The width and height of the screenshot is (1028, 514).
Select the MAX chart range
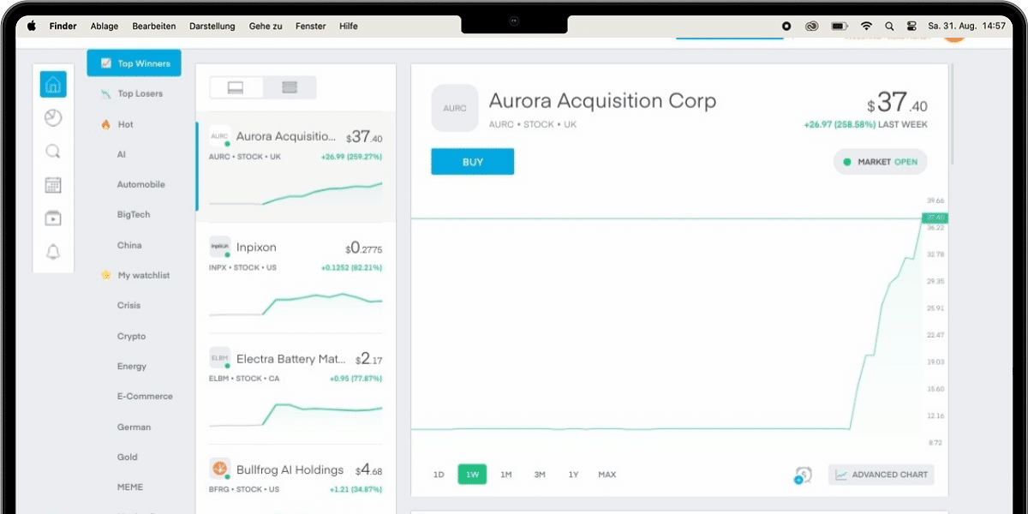(607, 475)
